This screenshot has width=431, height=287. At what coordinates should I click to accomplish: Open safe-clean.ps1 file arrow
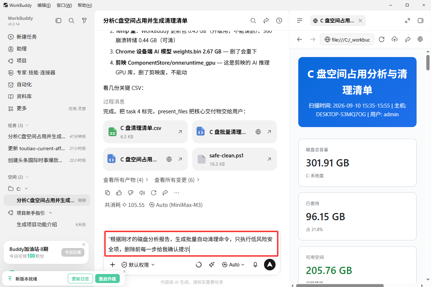coord(269,159)
